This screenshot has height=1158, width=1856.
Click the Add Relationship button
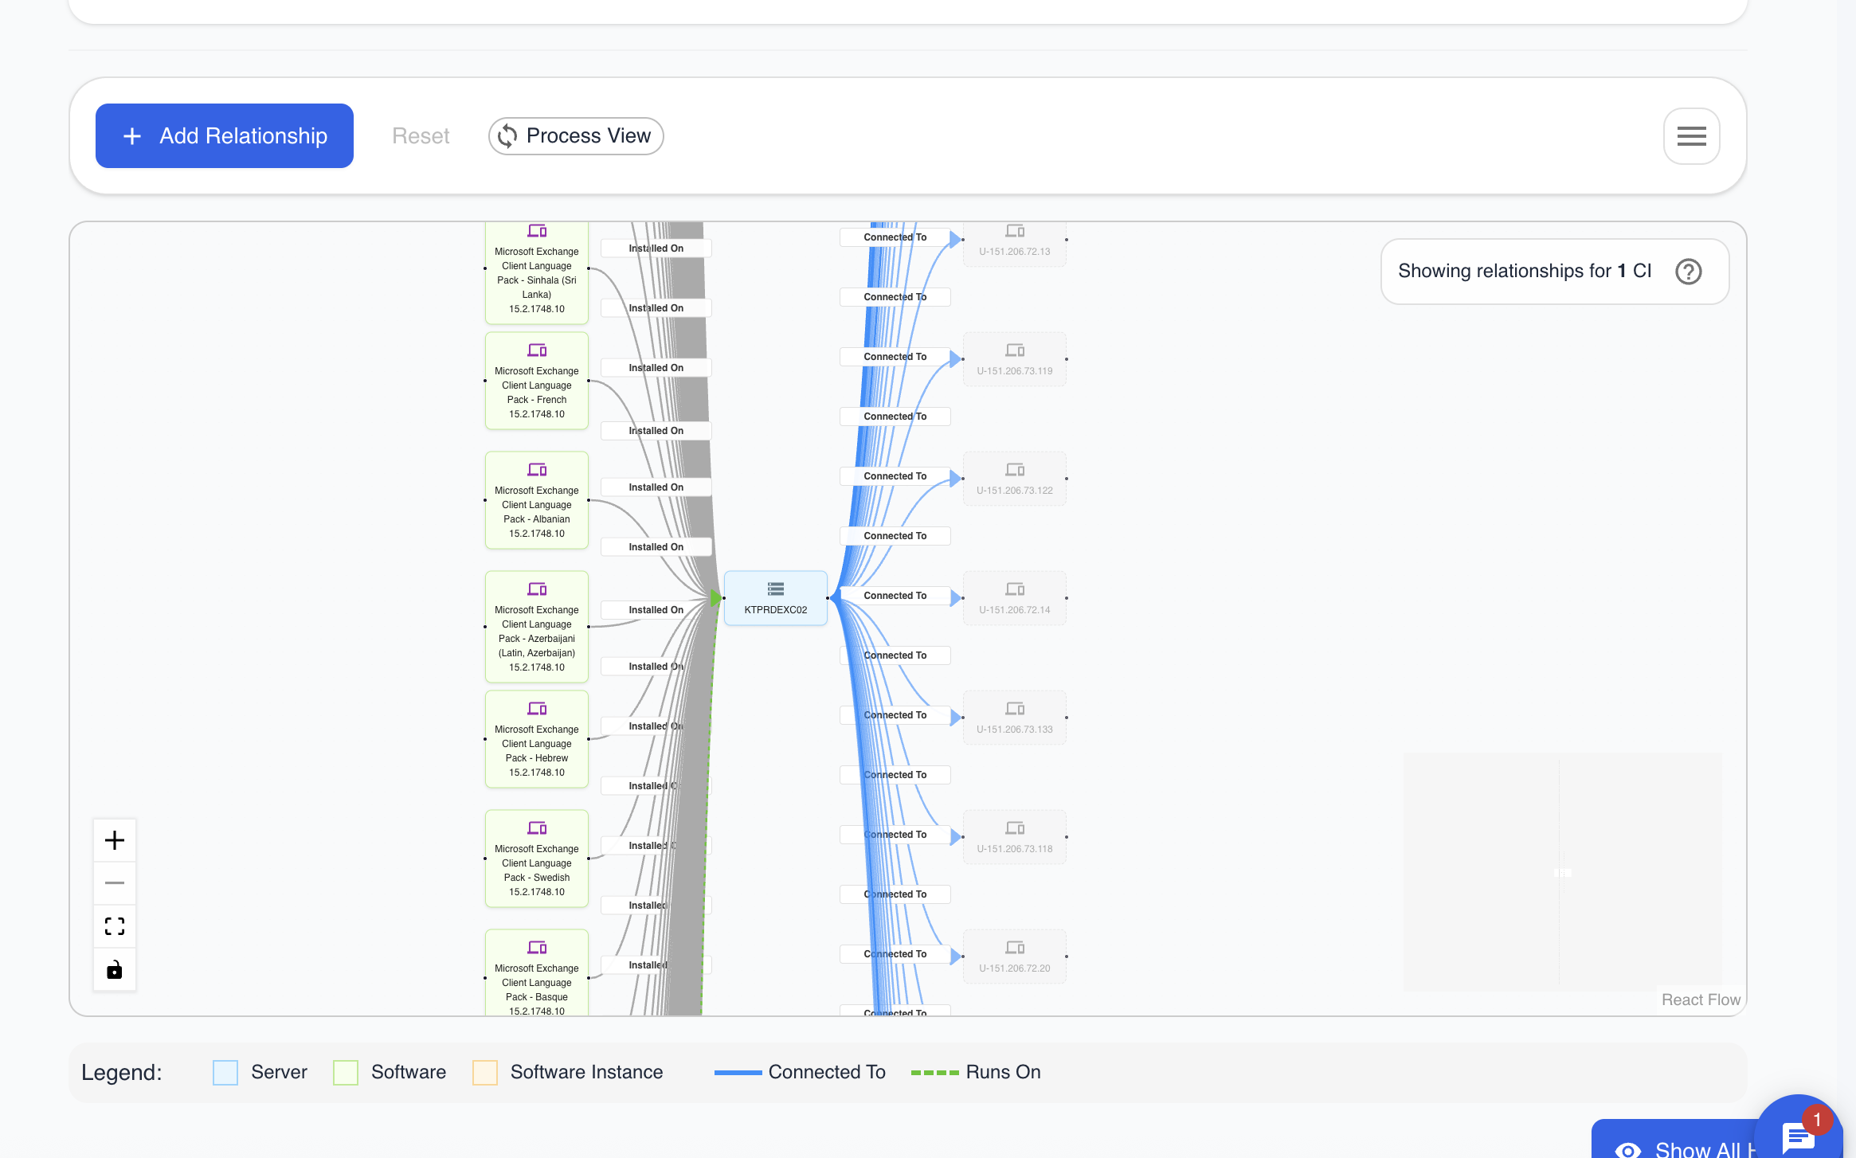[224, 135]
